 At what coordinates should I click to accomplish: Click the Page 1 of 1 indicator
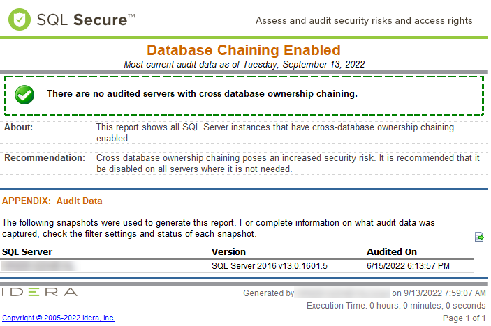(x=464, y=318)
